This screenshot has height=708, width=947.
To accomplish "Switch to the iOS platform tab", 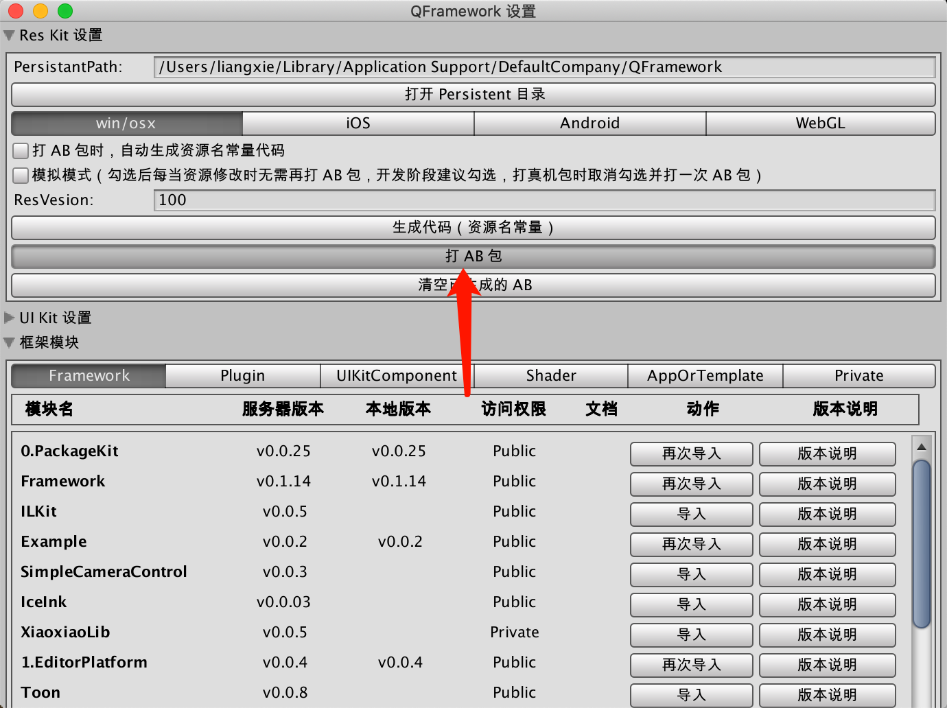I will (358, 123).
